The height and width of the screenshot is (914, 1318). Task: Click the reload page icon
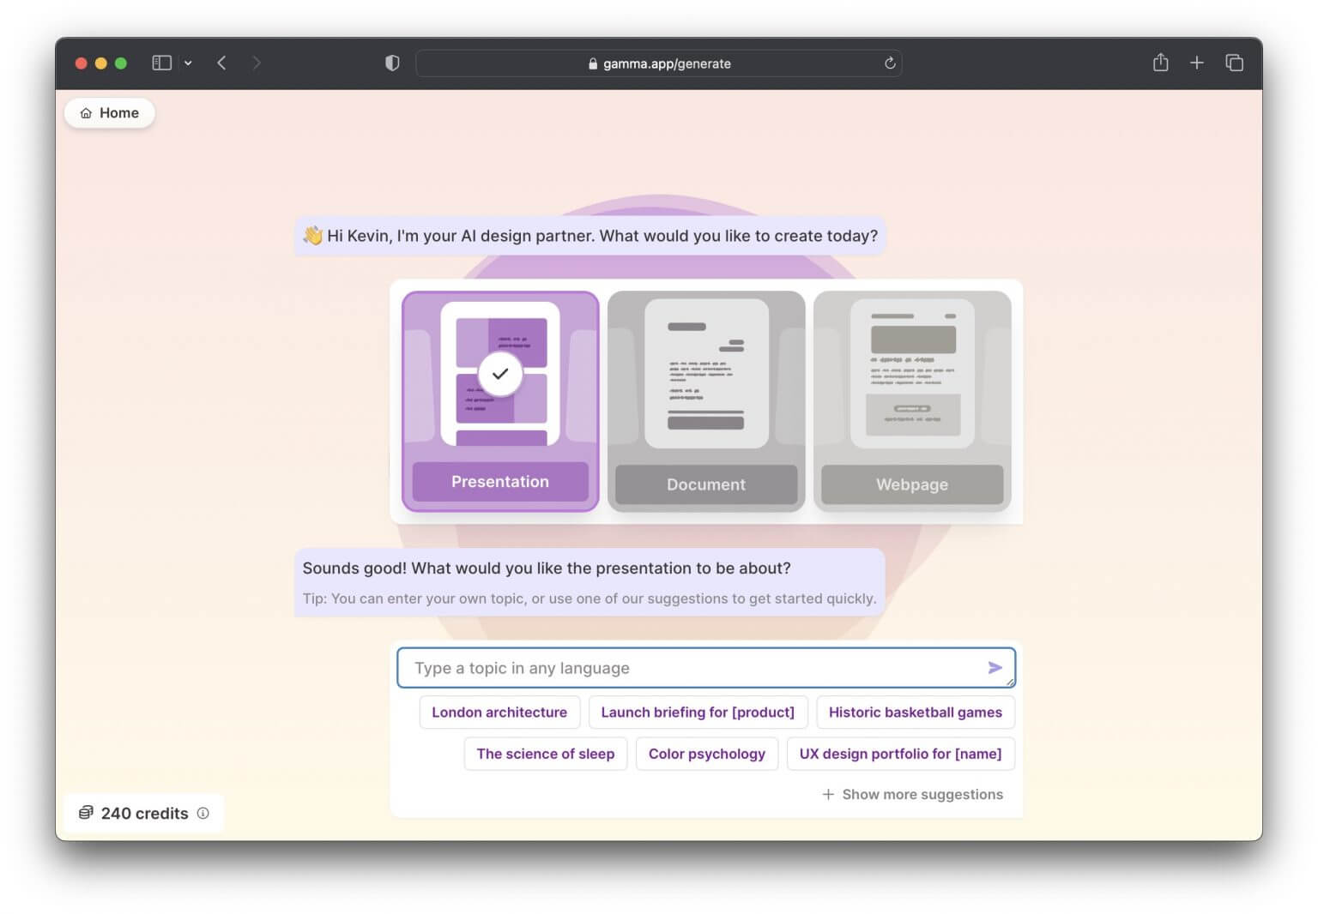point(890,63)
